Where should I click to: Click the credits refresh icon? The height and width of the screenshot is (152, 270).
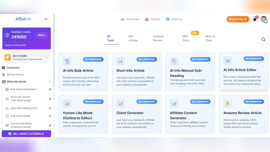(7, 35)
